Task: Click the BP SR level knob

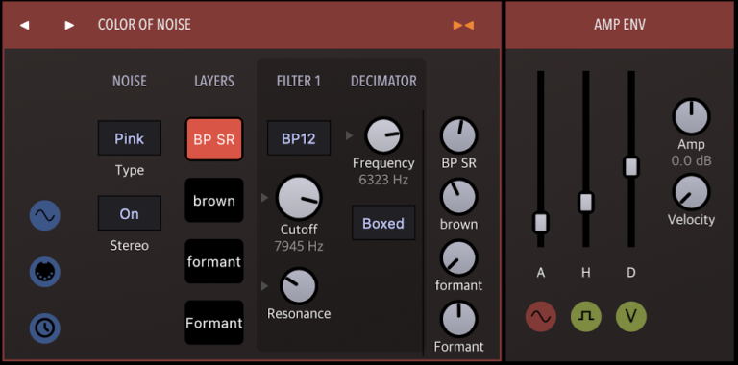Action: (x=459, y=135)
